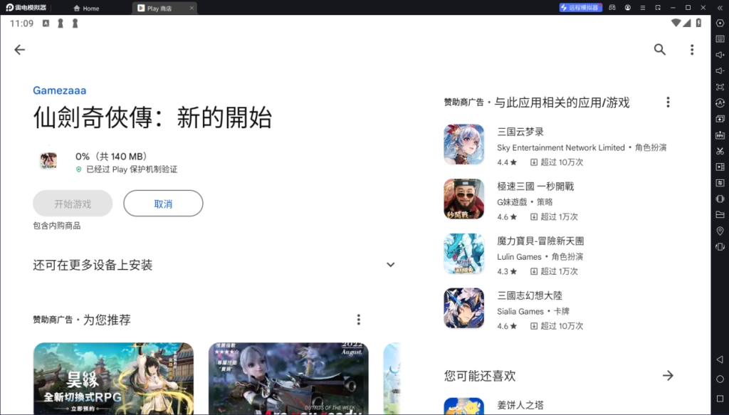The image size is (729, 415).
Task: Open the Play Store page's more options menu
Action: 692,50
